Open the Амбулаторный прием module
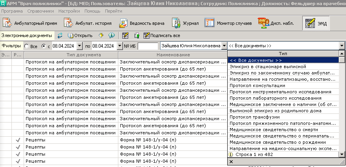The height and width of the screenshot is (167, 346). coord(30,23)
